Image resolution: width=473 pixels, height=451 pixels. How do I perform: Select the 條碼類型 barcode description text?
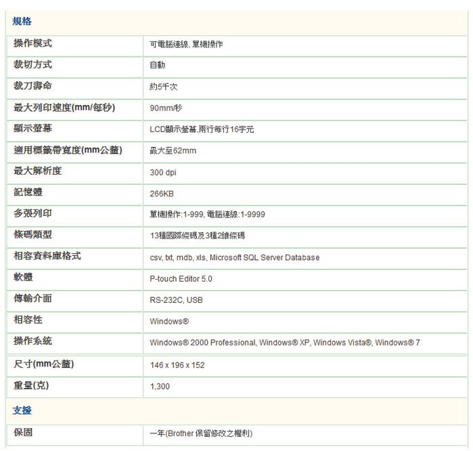coord(197,236)
